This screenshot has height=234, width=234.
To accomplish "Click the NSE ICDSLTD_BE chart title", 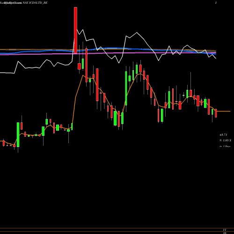I will coord(35,3).
